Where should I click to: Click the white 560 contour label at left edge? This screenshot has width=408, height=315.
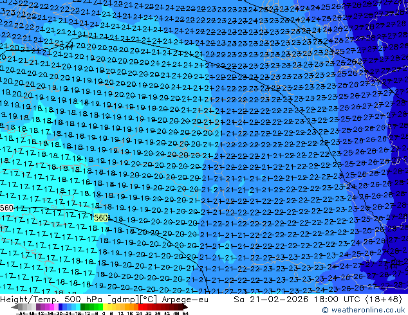[x=7, y=208]
